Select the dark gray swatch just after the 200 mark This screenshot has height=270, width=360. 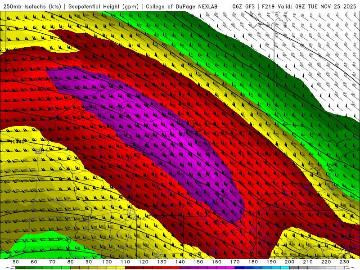pos(294,268)
